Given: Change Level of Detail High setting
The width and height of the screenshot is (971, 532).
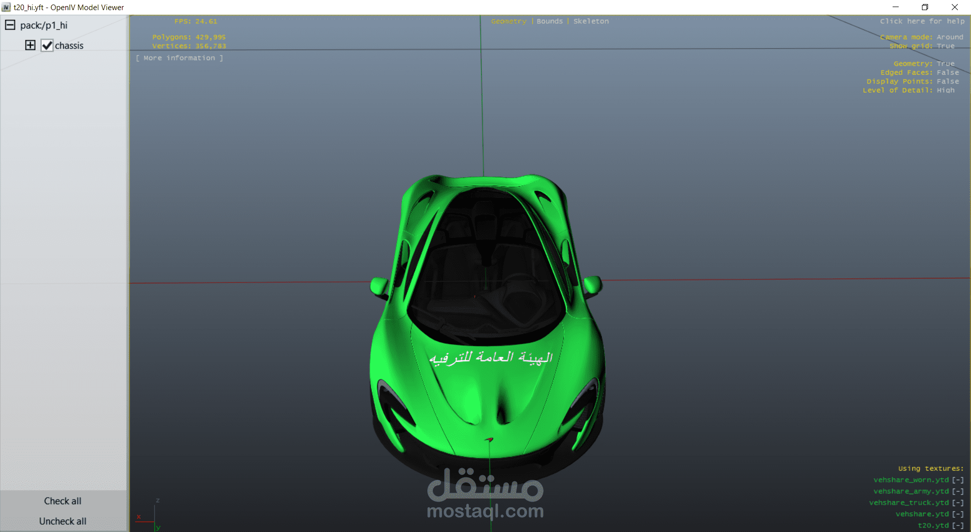Looking at the screenshot, I should pos(946,90).
